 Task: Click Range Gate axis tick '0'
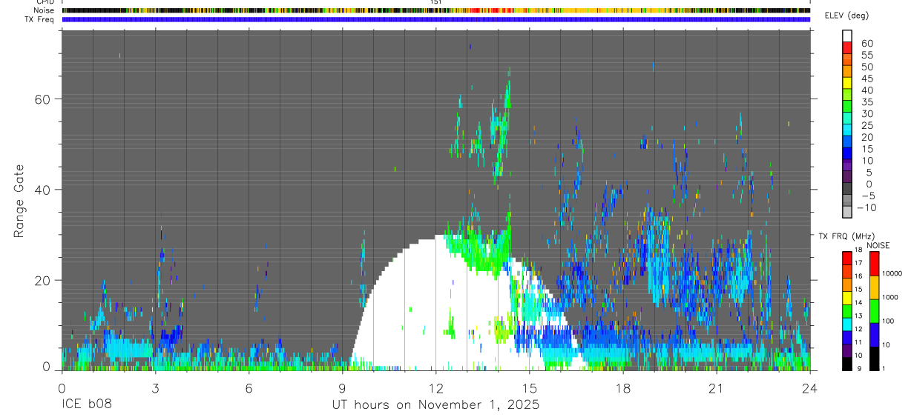[47, 367]
